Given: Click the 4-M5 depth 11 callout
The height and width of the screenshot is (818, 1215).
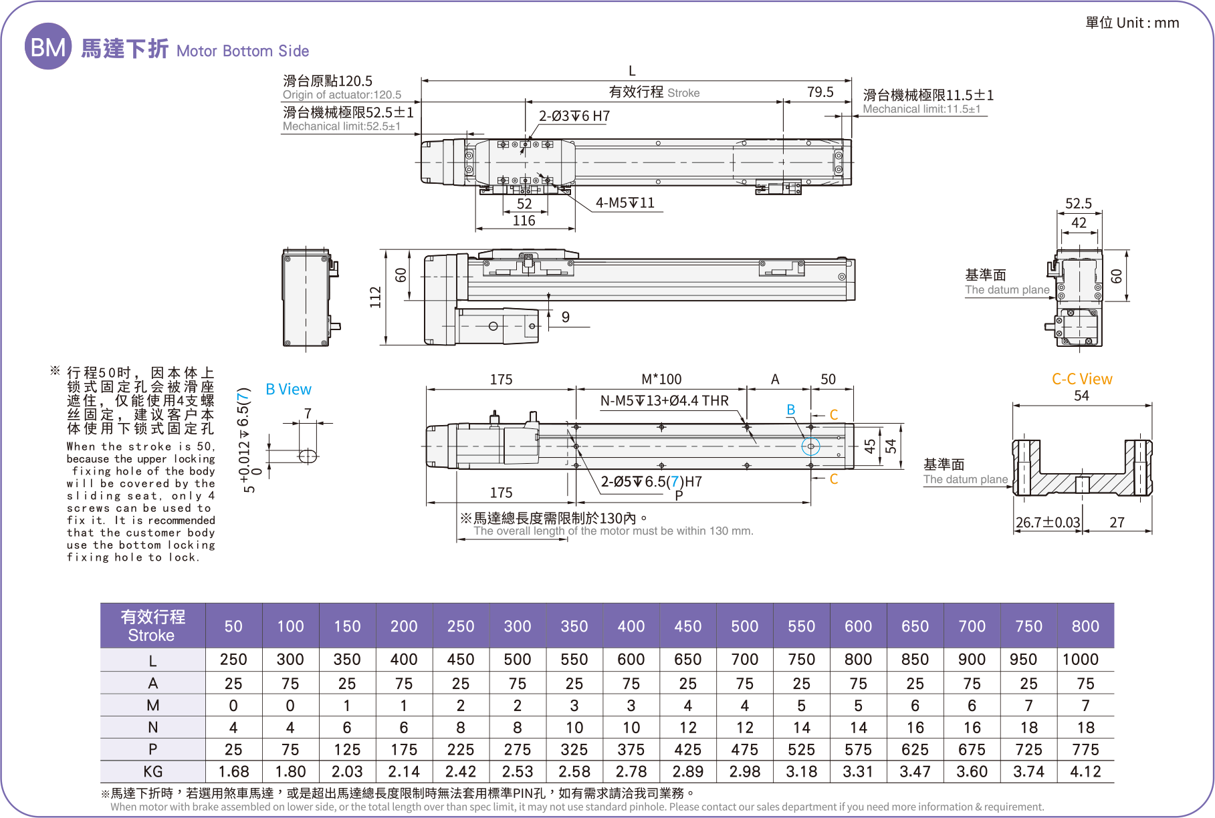Looking at the screenshot, I should pyautogui.click(x=625, y=203).
